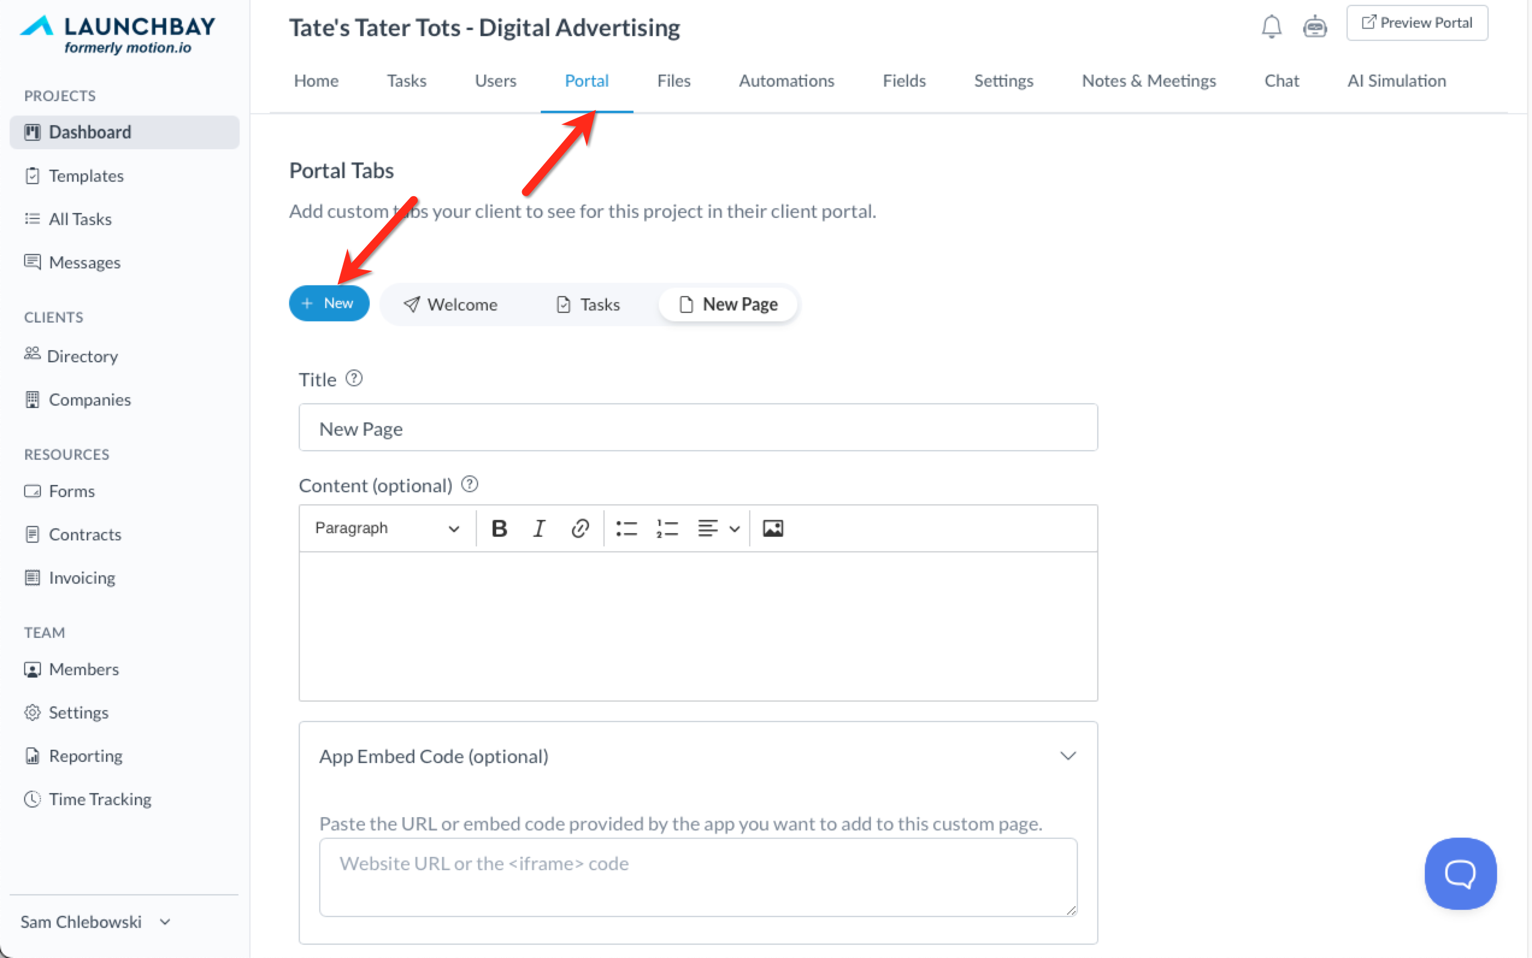Viewport: 1532px width, 958px height.
Task: Toggle bold formatting in content editor
Action: pyautogui.click(x=499, y=528)
